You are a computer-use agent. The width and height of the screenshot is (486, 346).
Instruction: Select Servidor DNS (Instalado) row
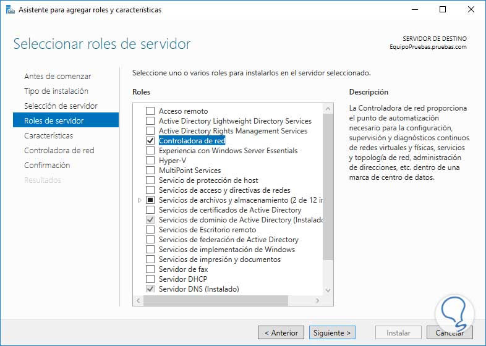pos(199,289)
